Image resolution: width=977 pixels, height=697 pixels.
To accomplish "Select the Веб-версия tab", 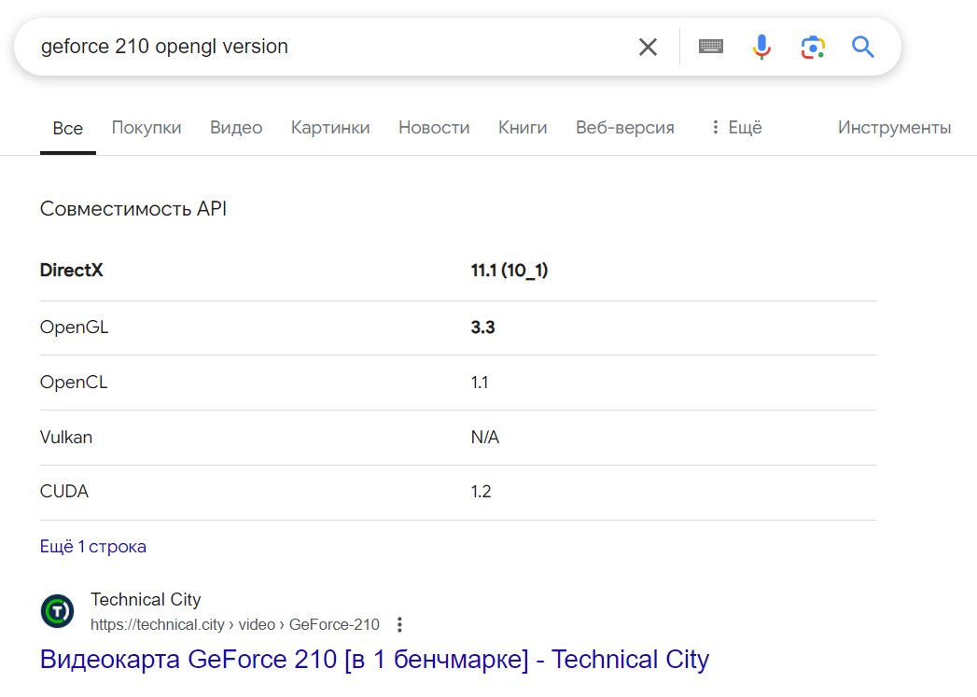I will (624, 128).
